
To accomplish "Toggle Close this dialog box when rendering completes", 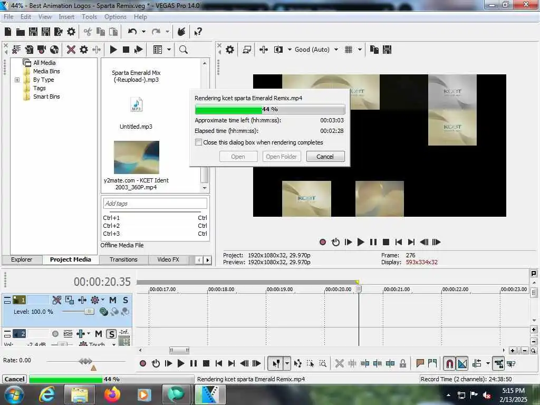I will [x=198, y=142].
